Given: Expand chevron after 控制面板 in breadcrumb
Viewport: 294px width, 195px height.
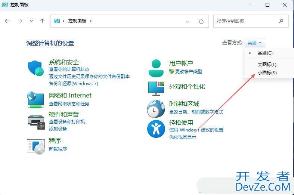Looking at the screenshot, I should pyautogui.click(x=91, y=21).
